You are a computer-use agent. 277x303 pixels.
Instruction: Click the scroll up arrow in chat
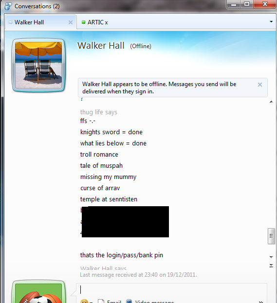(x=271, y=102)
